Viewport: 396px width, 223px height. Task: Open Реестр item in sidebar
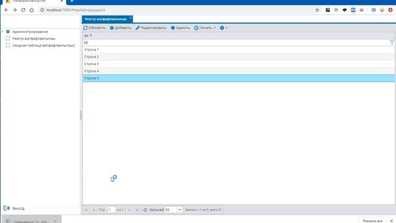33,38
